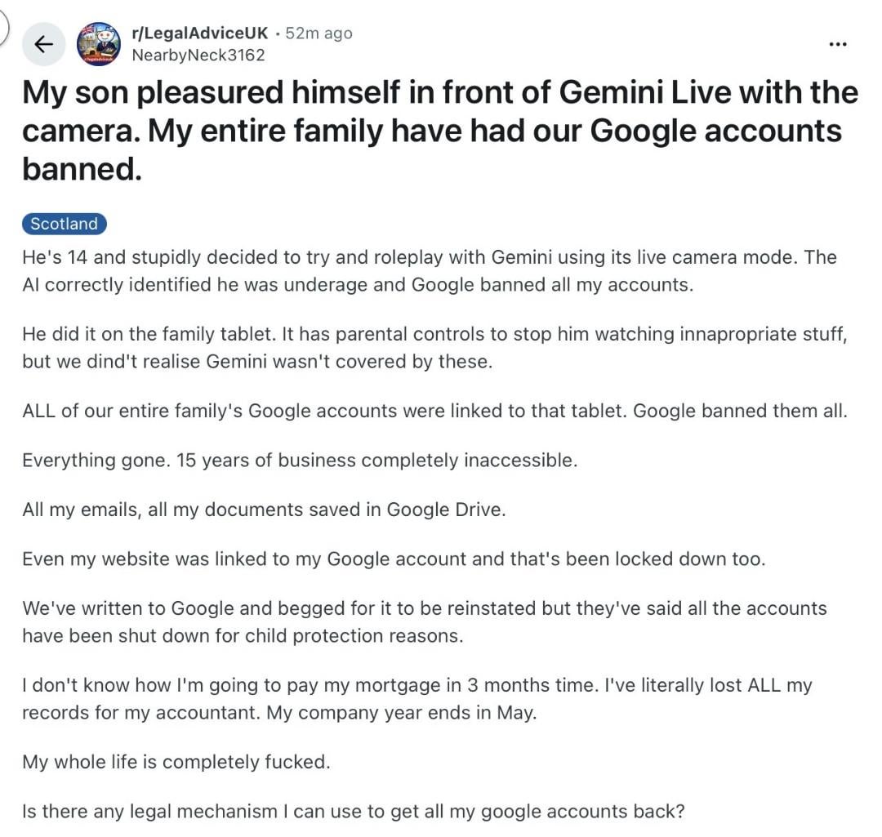882x837 pixels.
Task: Click the '52m ago' post timestamp
Action: [318, 33]
